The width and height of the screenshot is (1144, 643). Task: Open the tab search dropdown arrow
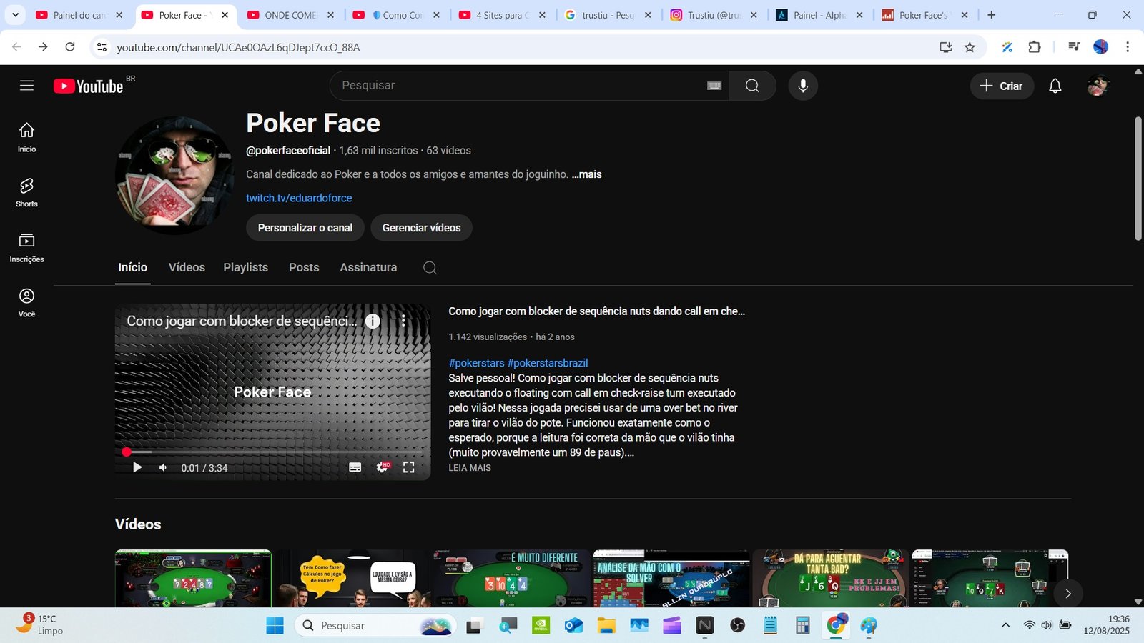pos(14,15)
